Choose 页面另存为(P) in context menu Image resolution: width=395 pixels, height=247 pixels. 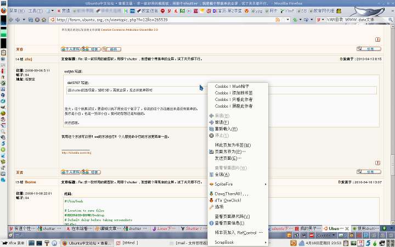[x=238, y=151]
